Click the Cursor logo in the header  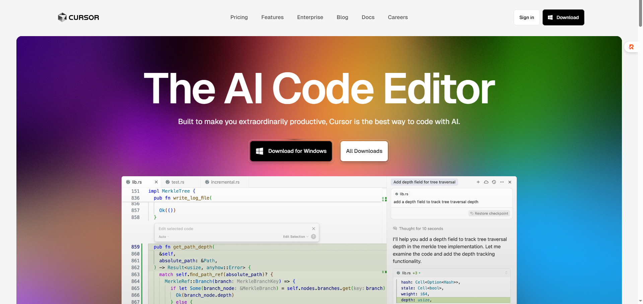pyautogui.click(x=78, y=17)
